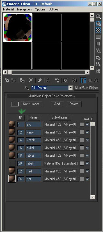Click sub-material list scroll down arrow
Screen dimensions: 103x232
pyautogui.click(x=93, y=197)
